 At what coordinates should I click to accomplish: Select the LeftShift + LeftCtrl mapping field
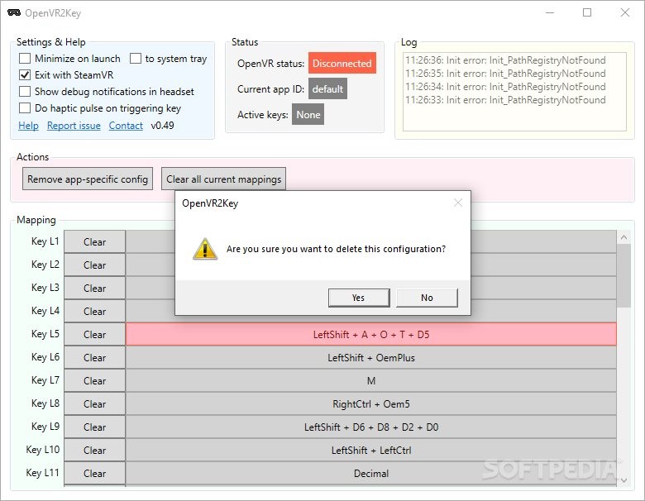[371, 450]
